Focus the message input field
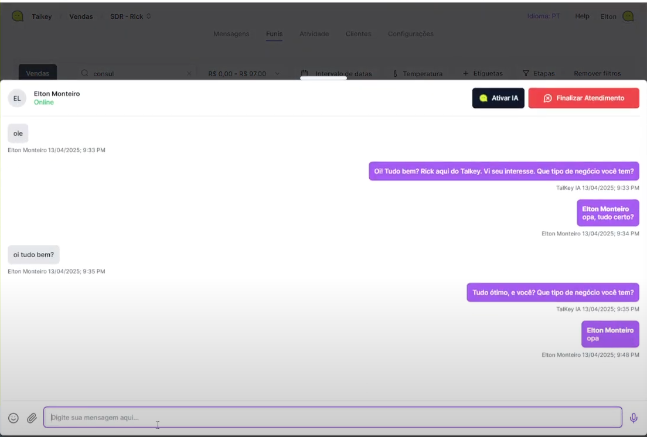 point(332,418)
